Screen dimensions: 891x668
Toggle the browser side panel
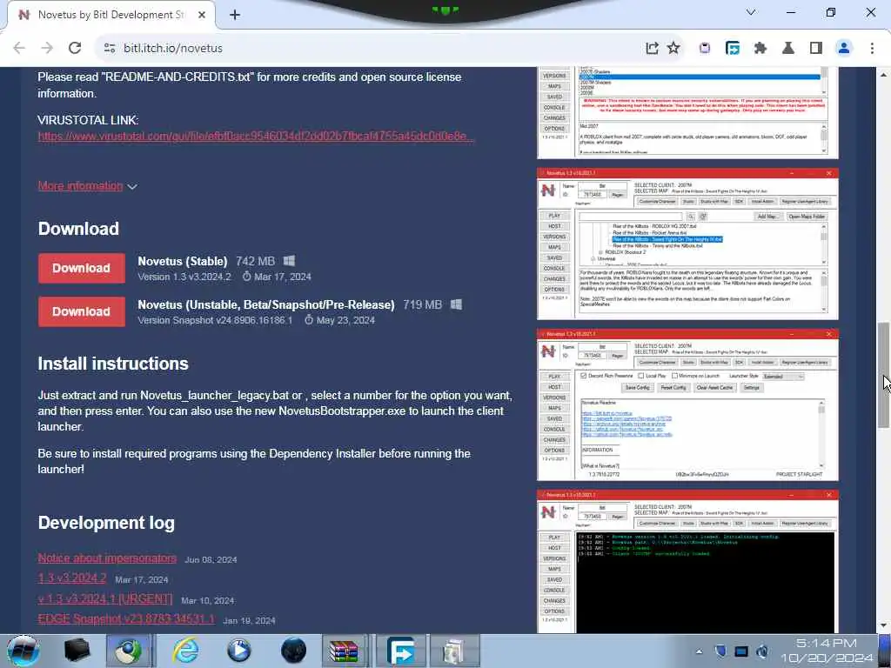point(816,49)
